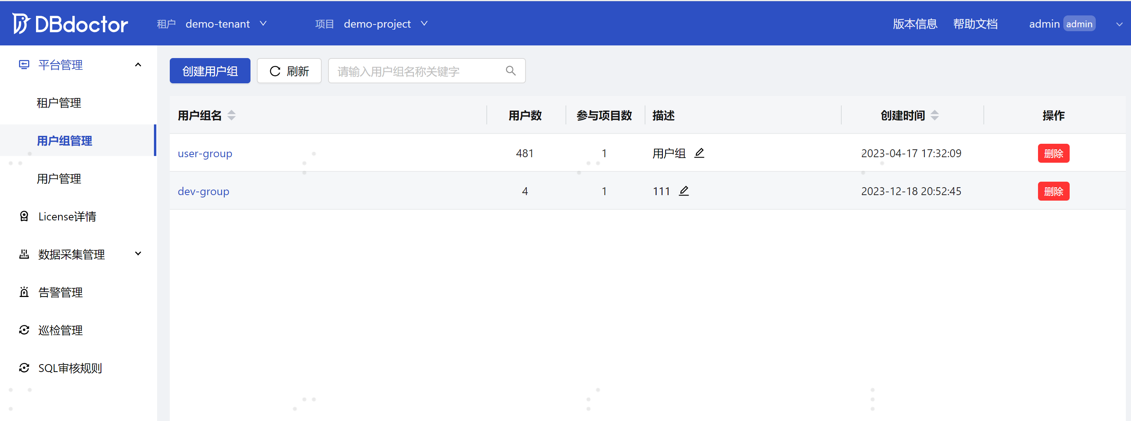Edit the dev-group description via pencil icon
The width and height of the screenshot is (1131, 421).
click(x=684, y=191)
